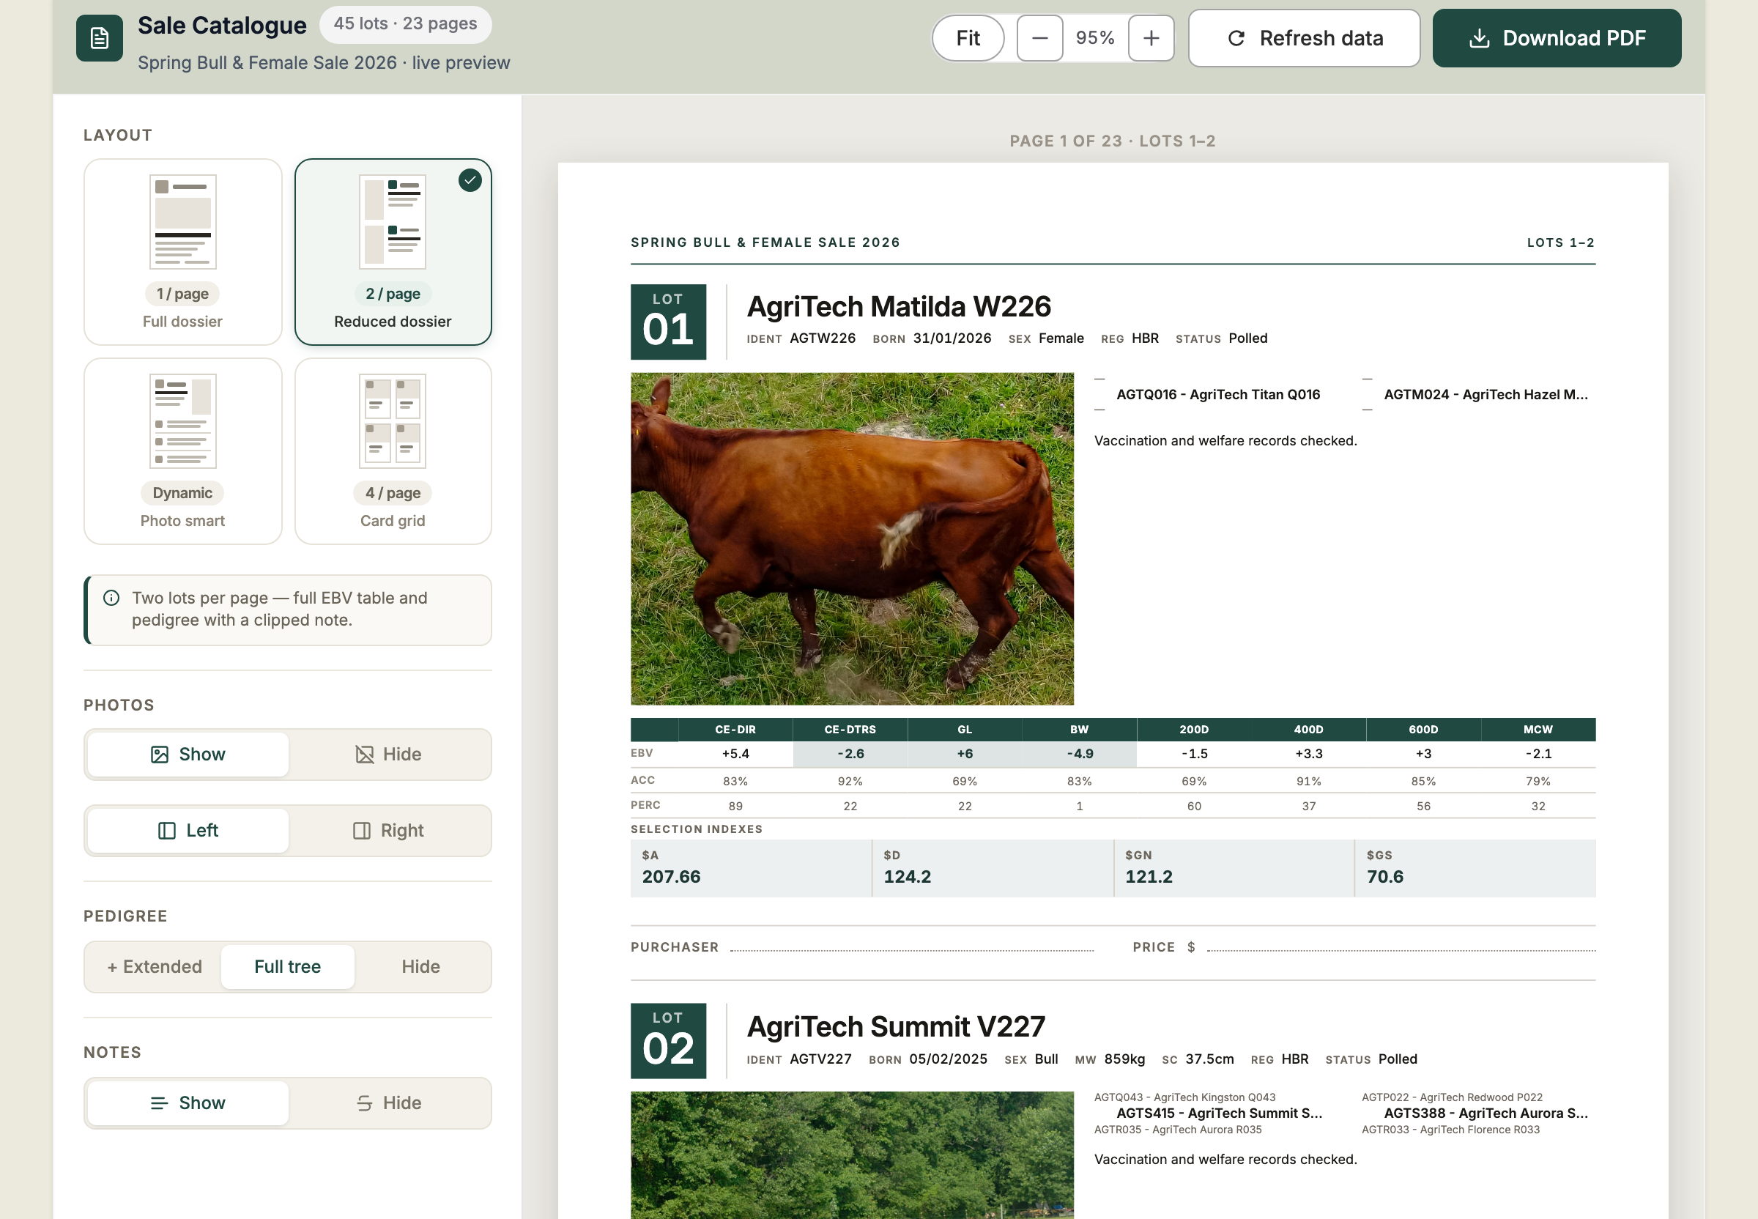Image resolution: width=1758 pixels, height=1219 pixels.
Task: Switch pedigree to Full tree
Action: pyautogui.click(x=287, y=967)
